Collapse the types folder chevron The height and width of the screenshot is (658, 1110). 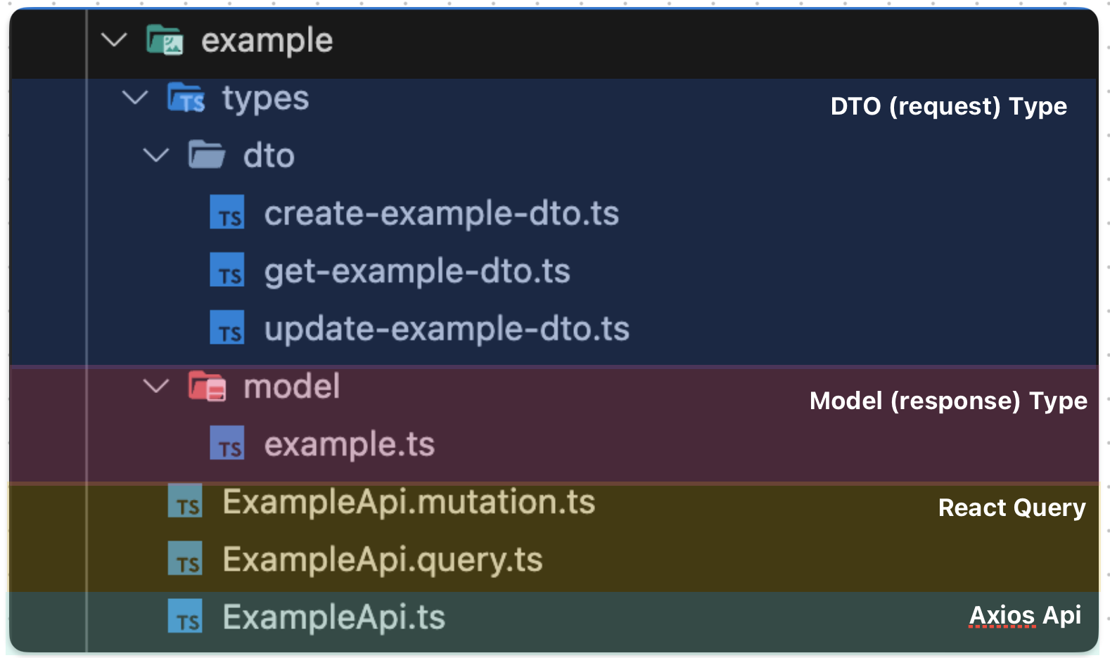(134, 98)
